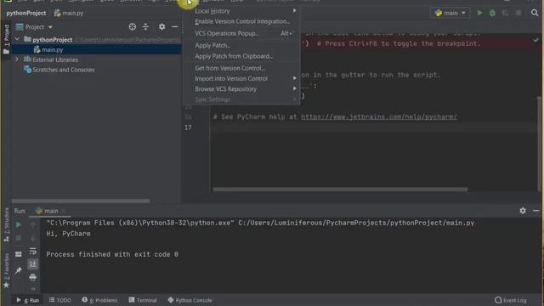
Task: Click the pythonProject breadcrumb
Action: [x=26, y=14]
